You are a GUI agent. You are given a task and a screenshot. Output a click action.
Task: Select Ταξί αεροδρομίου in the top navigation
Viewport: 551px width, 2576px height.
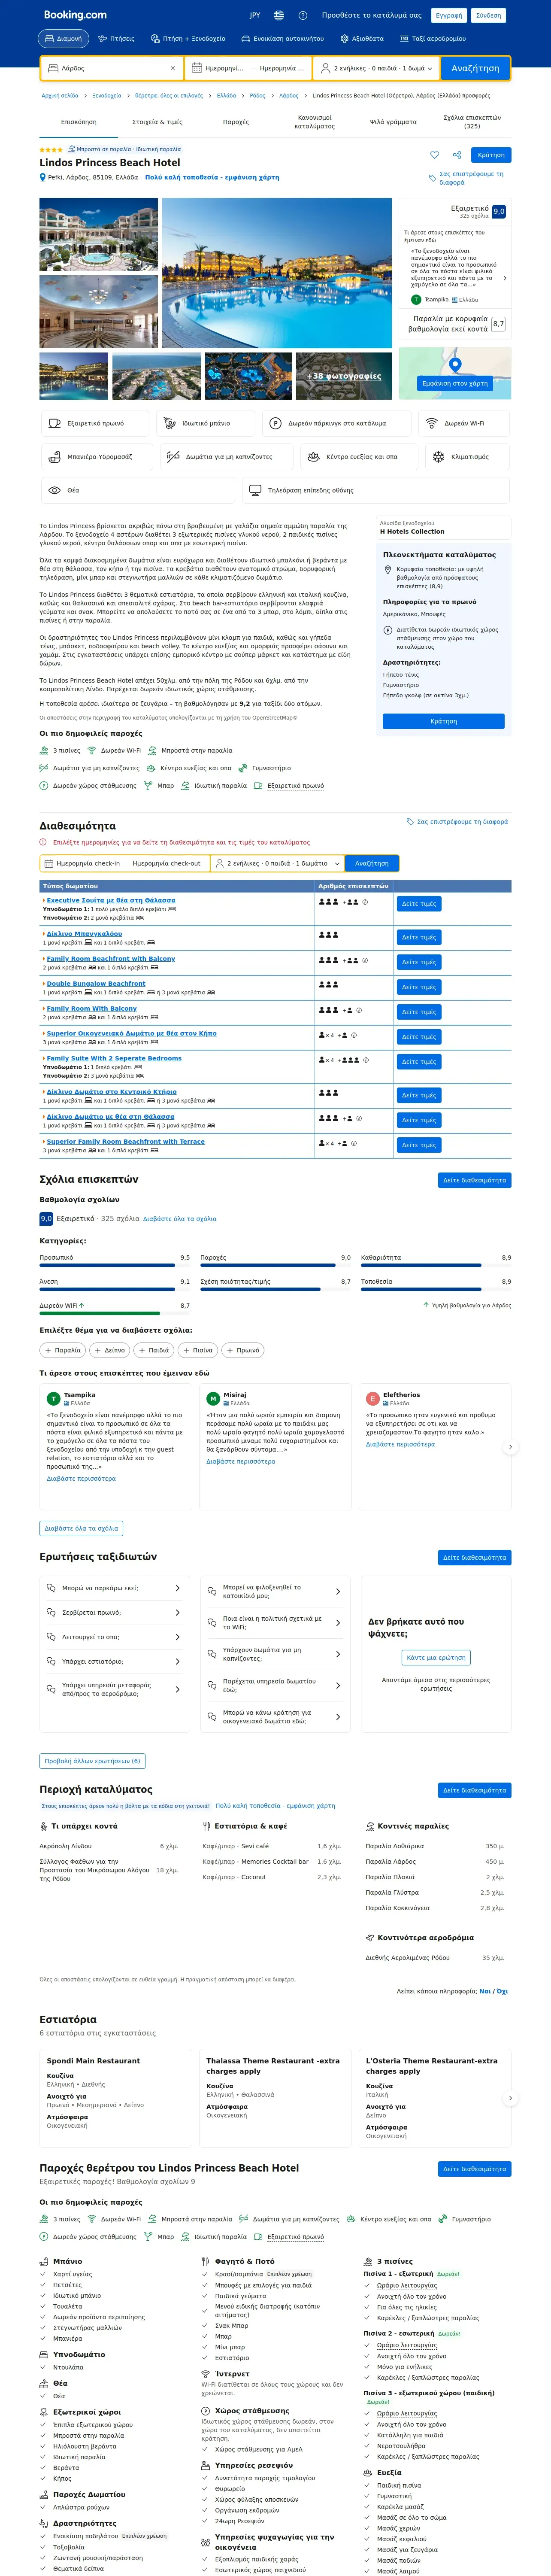[x=432, y=39]
